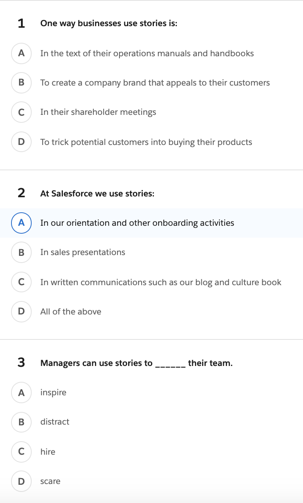
Task: Click the B circle icon under question 2
Action: point(21,252)
